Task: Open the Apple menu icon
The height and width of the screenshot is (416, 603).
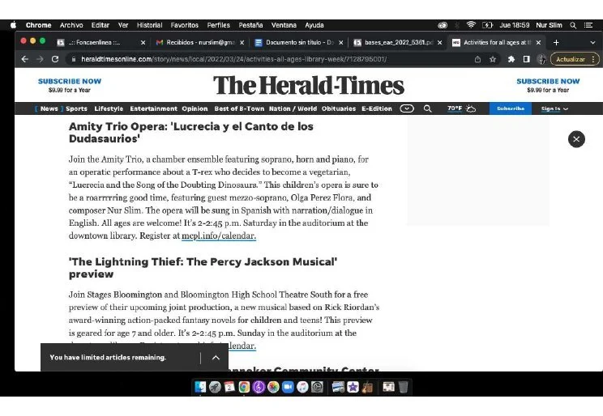Action: (13, 25)
